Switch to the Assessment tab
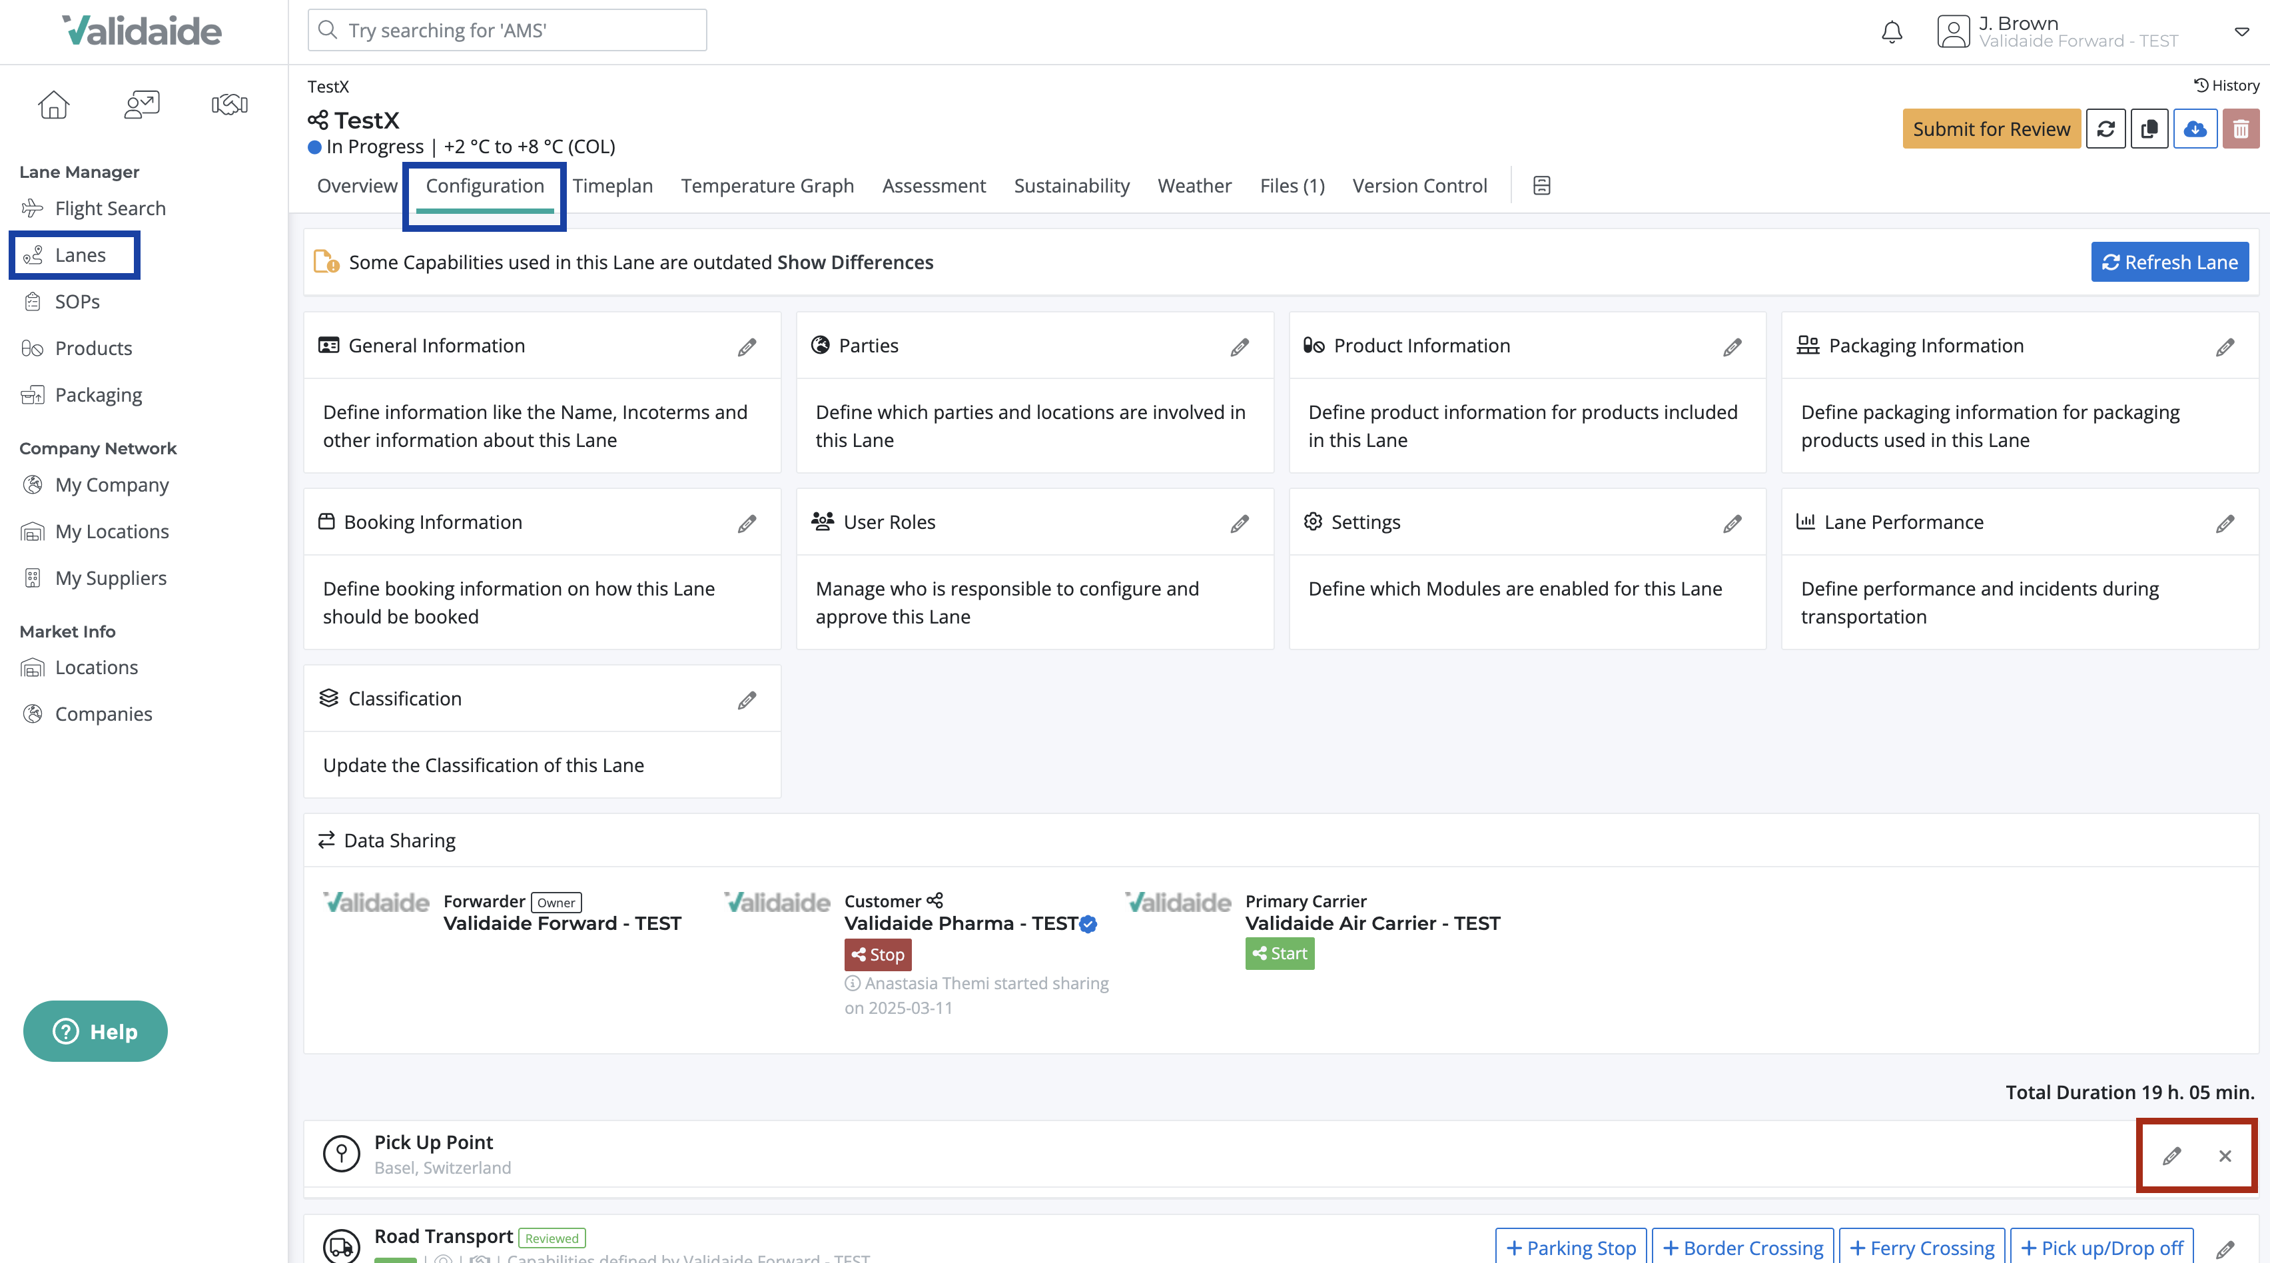This screenshot has height=1263, width=2270. tap(934, 186)
